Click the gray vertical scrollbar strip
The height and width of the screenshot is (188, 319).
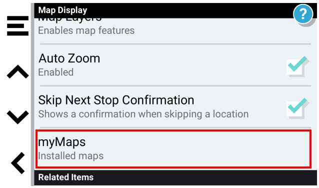point(32,94)
